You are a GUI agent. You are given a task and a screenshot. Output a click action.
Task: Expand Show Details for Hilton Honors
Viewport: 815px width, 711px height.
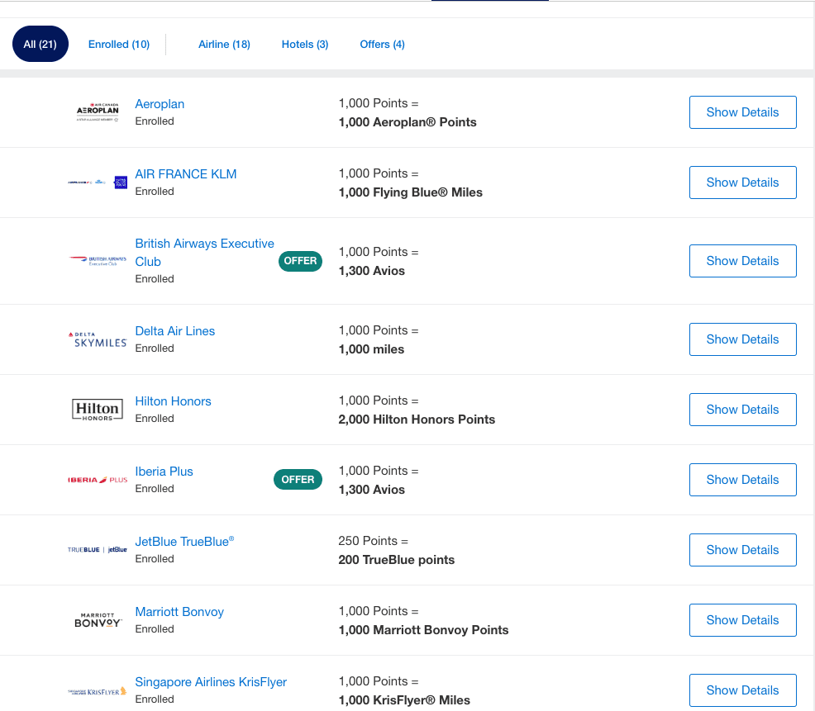coord(742,410)
